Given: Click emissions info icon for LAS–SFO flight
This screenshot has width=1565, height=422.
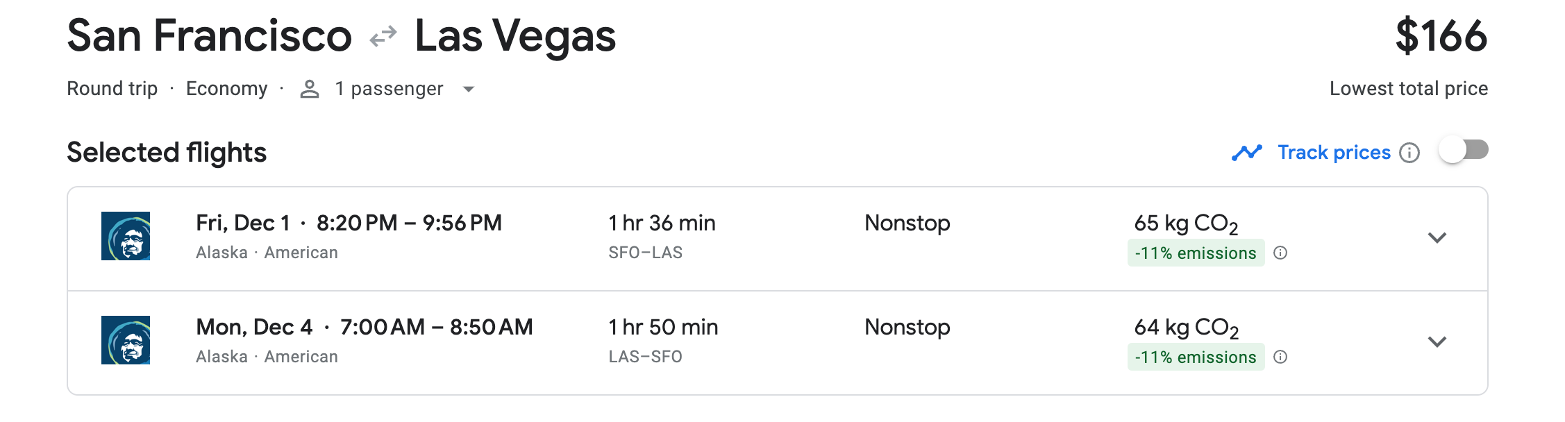Looking at the screenshot, I should [1281, 357].
